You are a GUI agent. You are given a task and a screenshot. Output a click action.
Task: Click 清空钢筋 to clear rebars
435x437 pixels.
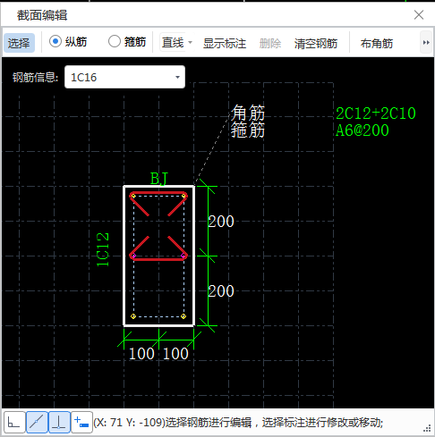click(x=316, y=44)
